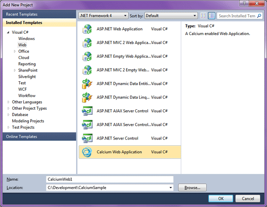The image size is (267, 207).
Task: Click the ASP.NET MVC 2 Empty Web icon
Action: (x=87, y=70)
